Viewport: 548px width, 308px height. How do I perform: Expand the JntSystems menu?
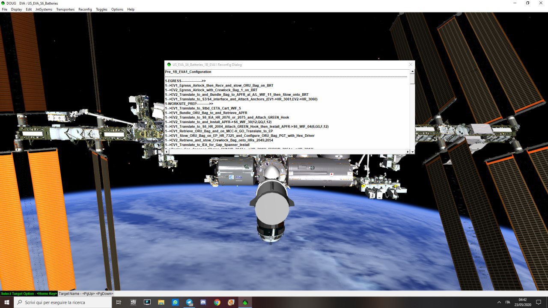pos(44,9)
